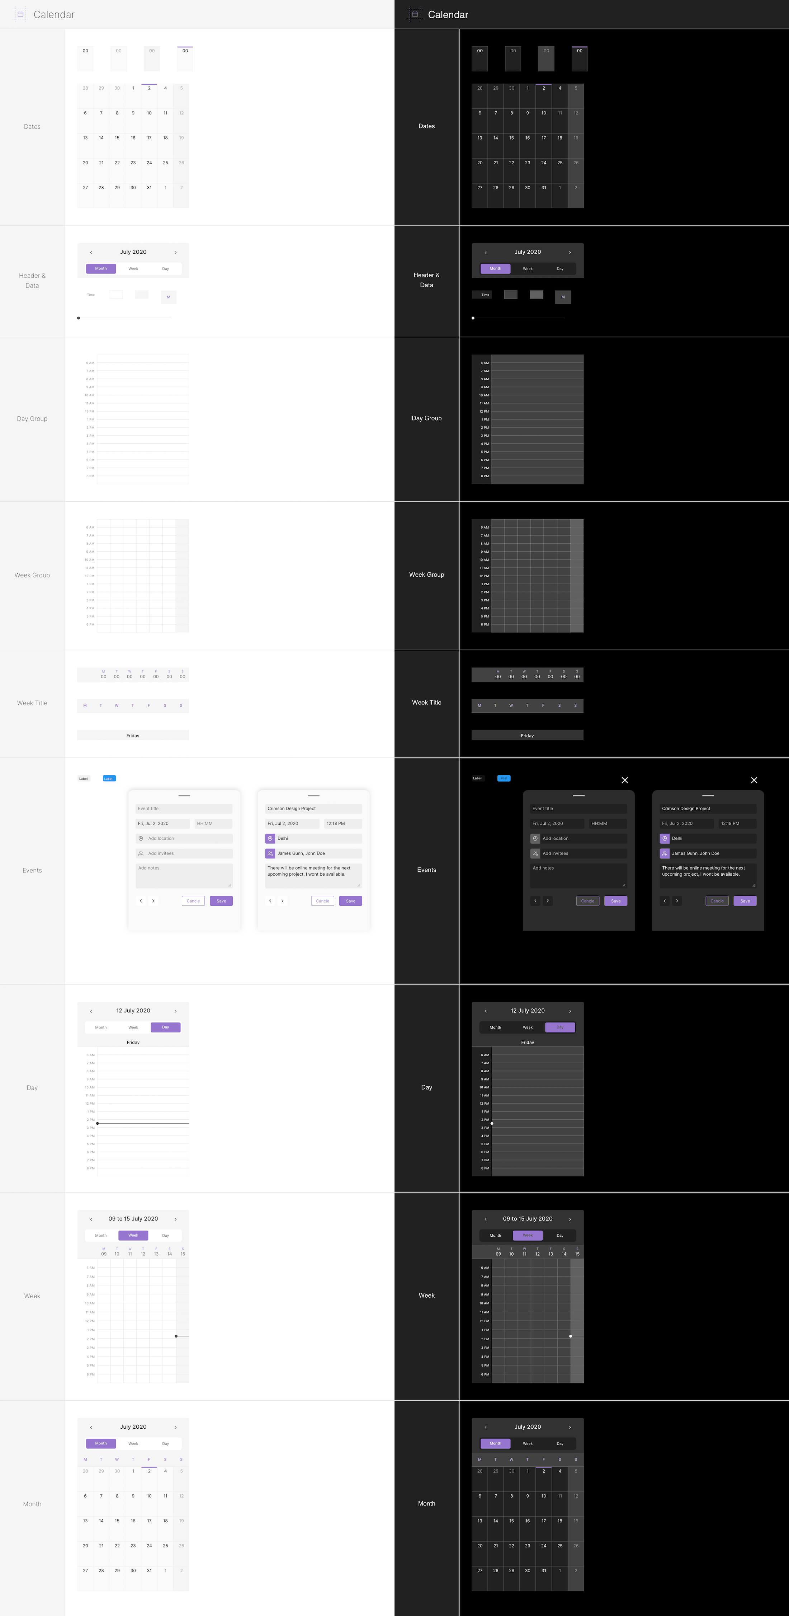Click the drag handle atop light Crimson Design Project card

(x=314, y=796)
